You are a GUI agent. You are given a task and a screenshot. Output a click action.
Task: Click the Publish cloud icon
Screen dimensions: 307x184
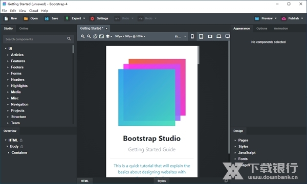click(283, 18)
